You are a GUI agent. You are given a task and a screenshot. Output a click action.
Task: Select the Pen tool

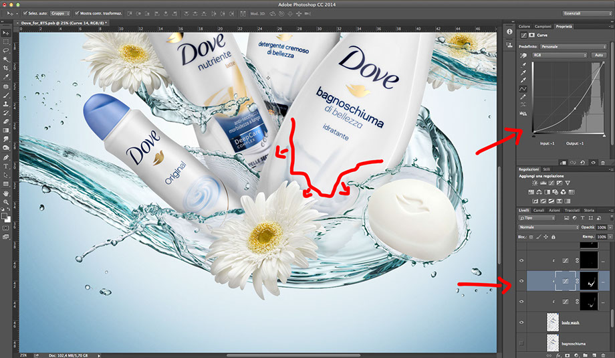point(6,157)
